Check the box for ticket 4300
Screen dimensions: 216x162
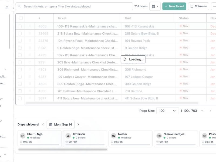point(20,91)
